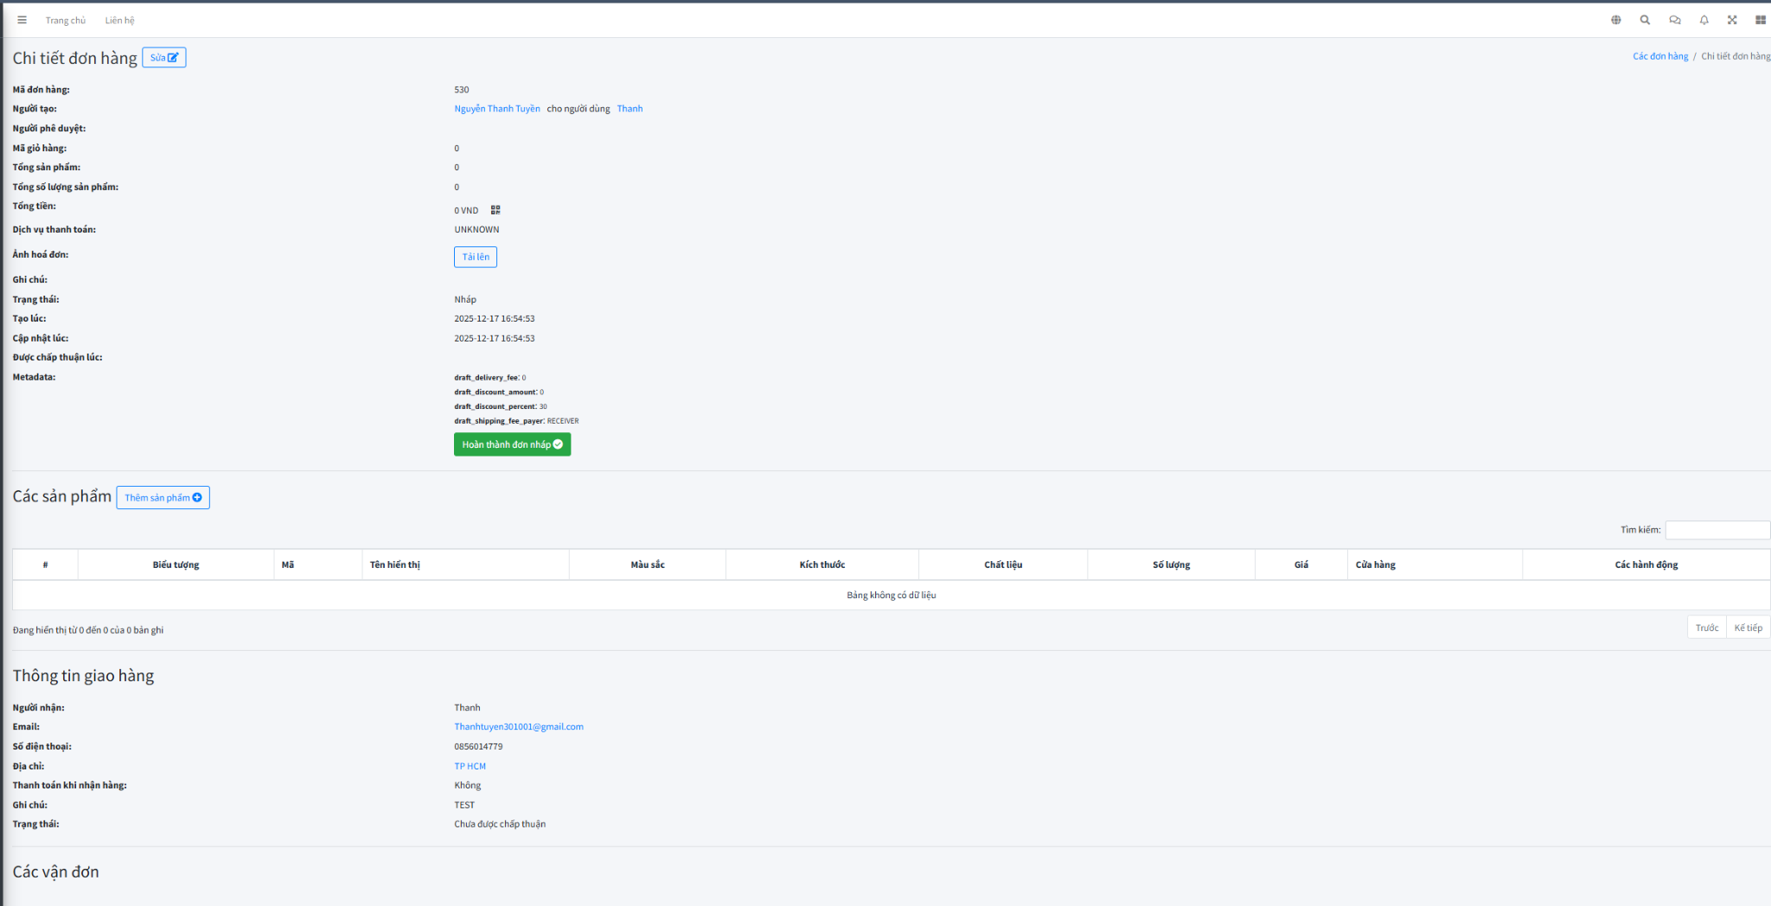
Task: Open the grid control sidebar icon
Action: point(1760,20)
